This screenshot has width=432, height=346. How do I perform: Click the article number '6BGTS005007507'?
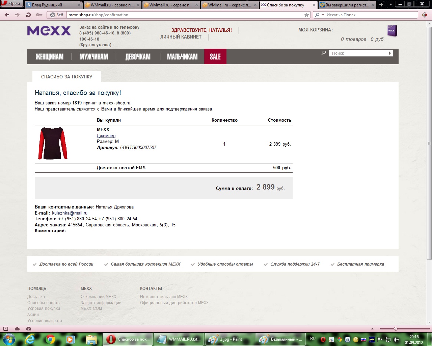pyautogui.click(x=138, y=147)
